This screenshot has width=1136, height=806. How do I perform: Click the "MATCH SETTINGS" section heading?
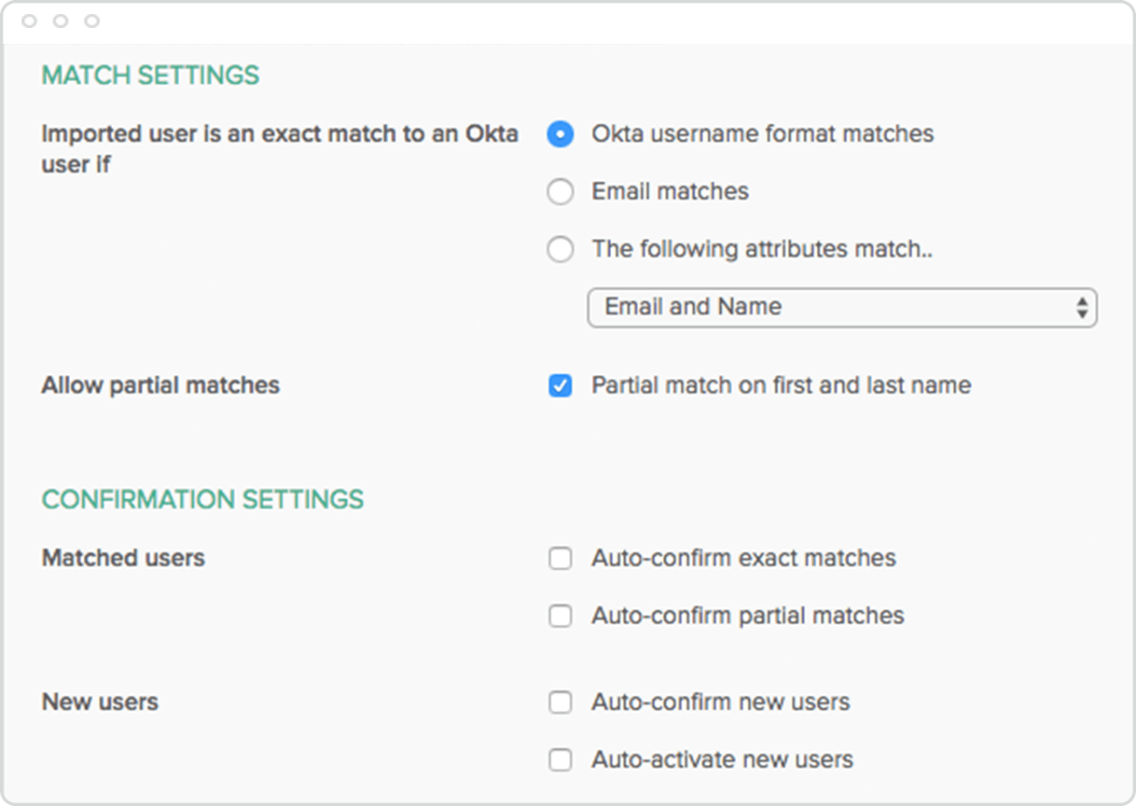(x=150, y=76)
